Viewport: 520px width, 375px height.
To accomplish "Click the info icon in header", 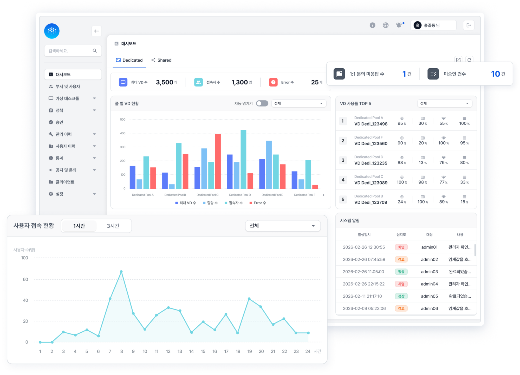I will pyautogui.click(x=372, y=25).
